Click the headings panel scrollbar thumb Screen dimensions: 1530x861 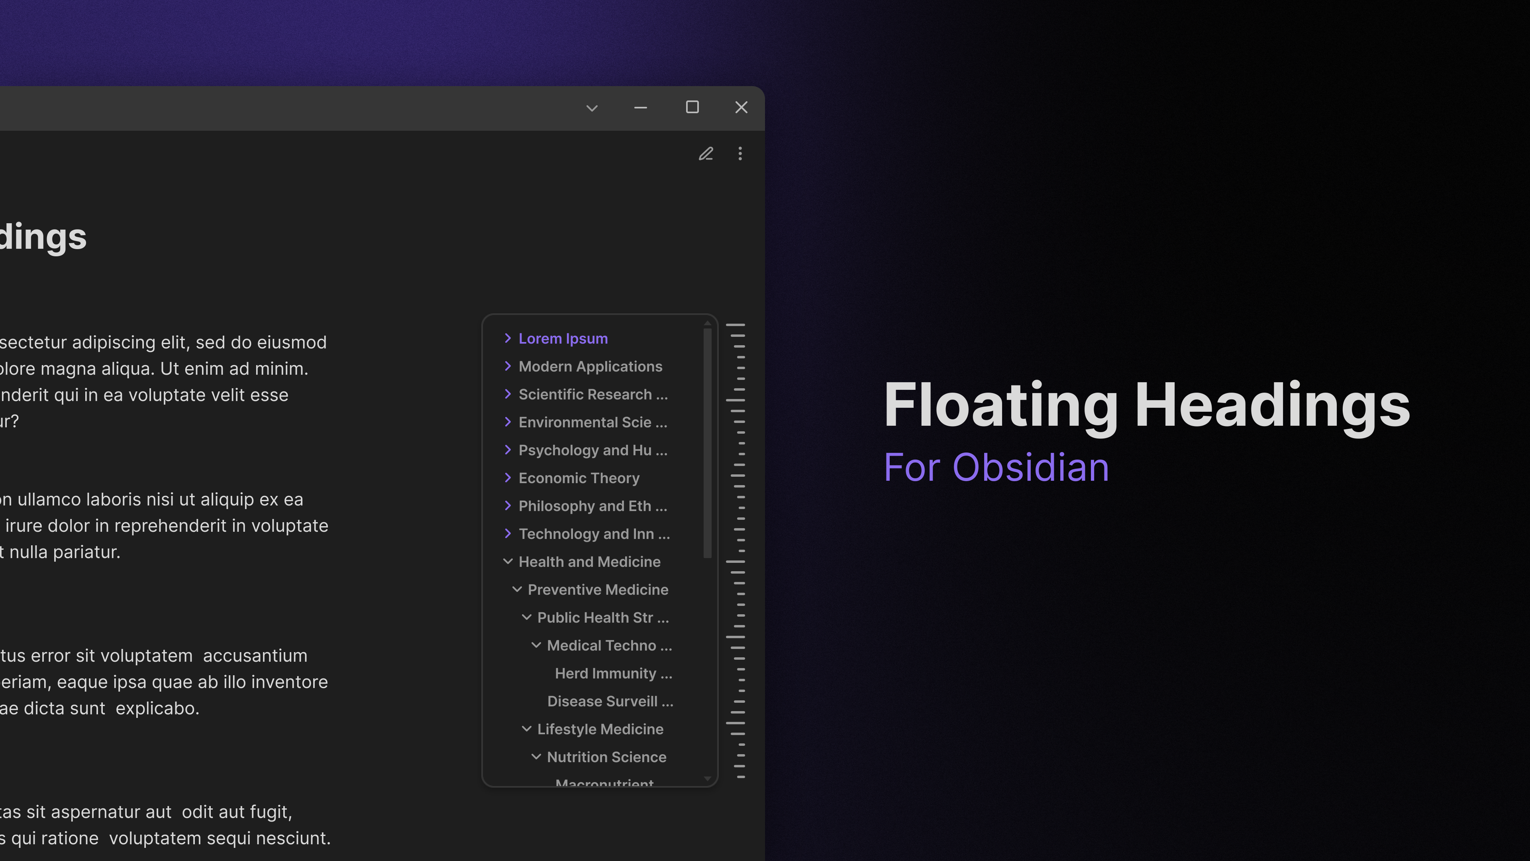click(707, 443)
